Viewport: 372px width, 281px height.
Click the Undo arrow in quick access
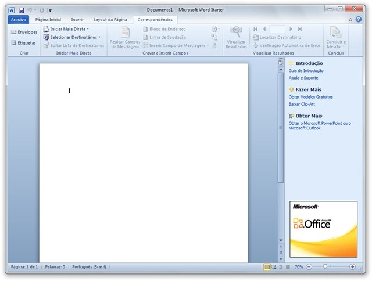tap(30, 10)
